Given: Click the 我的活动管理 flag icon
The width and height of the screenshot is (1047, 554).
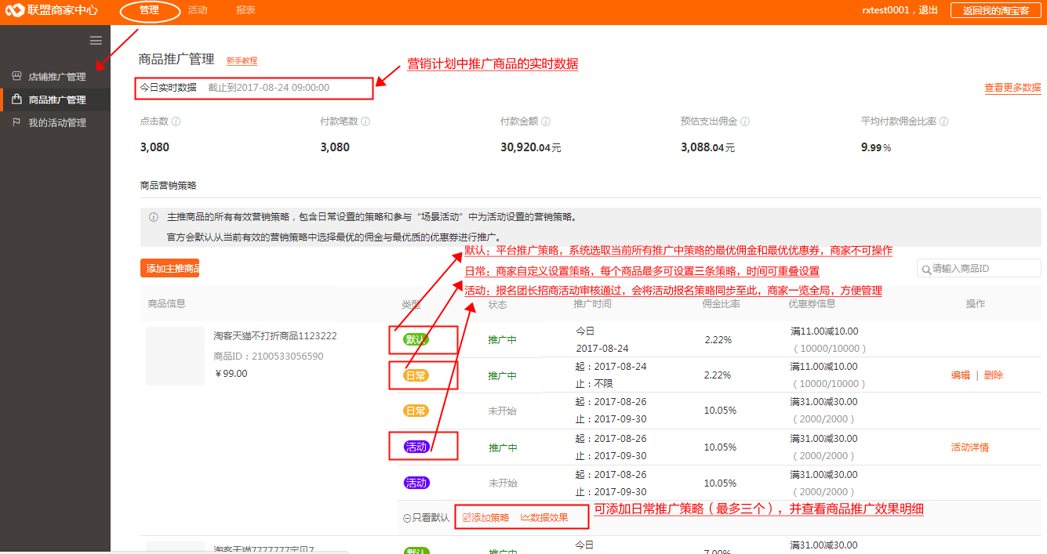Looking at the screenshot, I should click(x=16, y=122).
